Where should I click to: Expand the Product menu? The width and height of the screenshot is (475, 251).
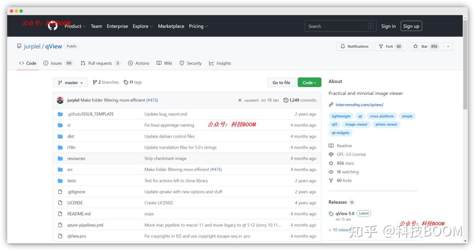[x=75, y=26]
